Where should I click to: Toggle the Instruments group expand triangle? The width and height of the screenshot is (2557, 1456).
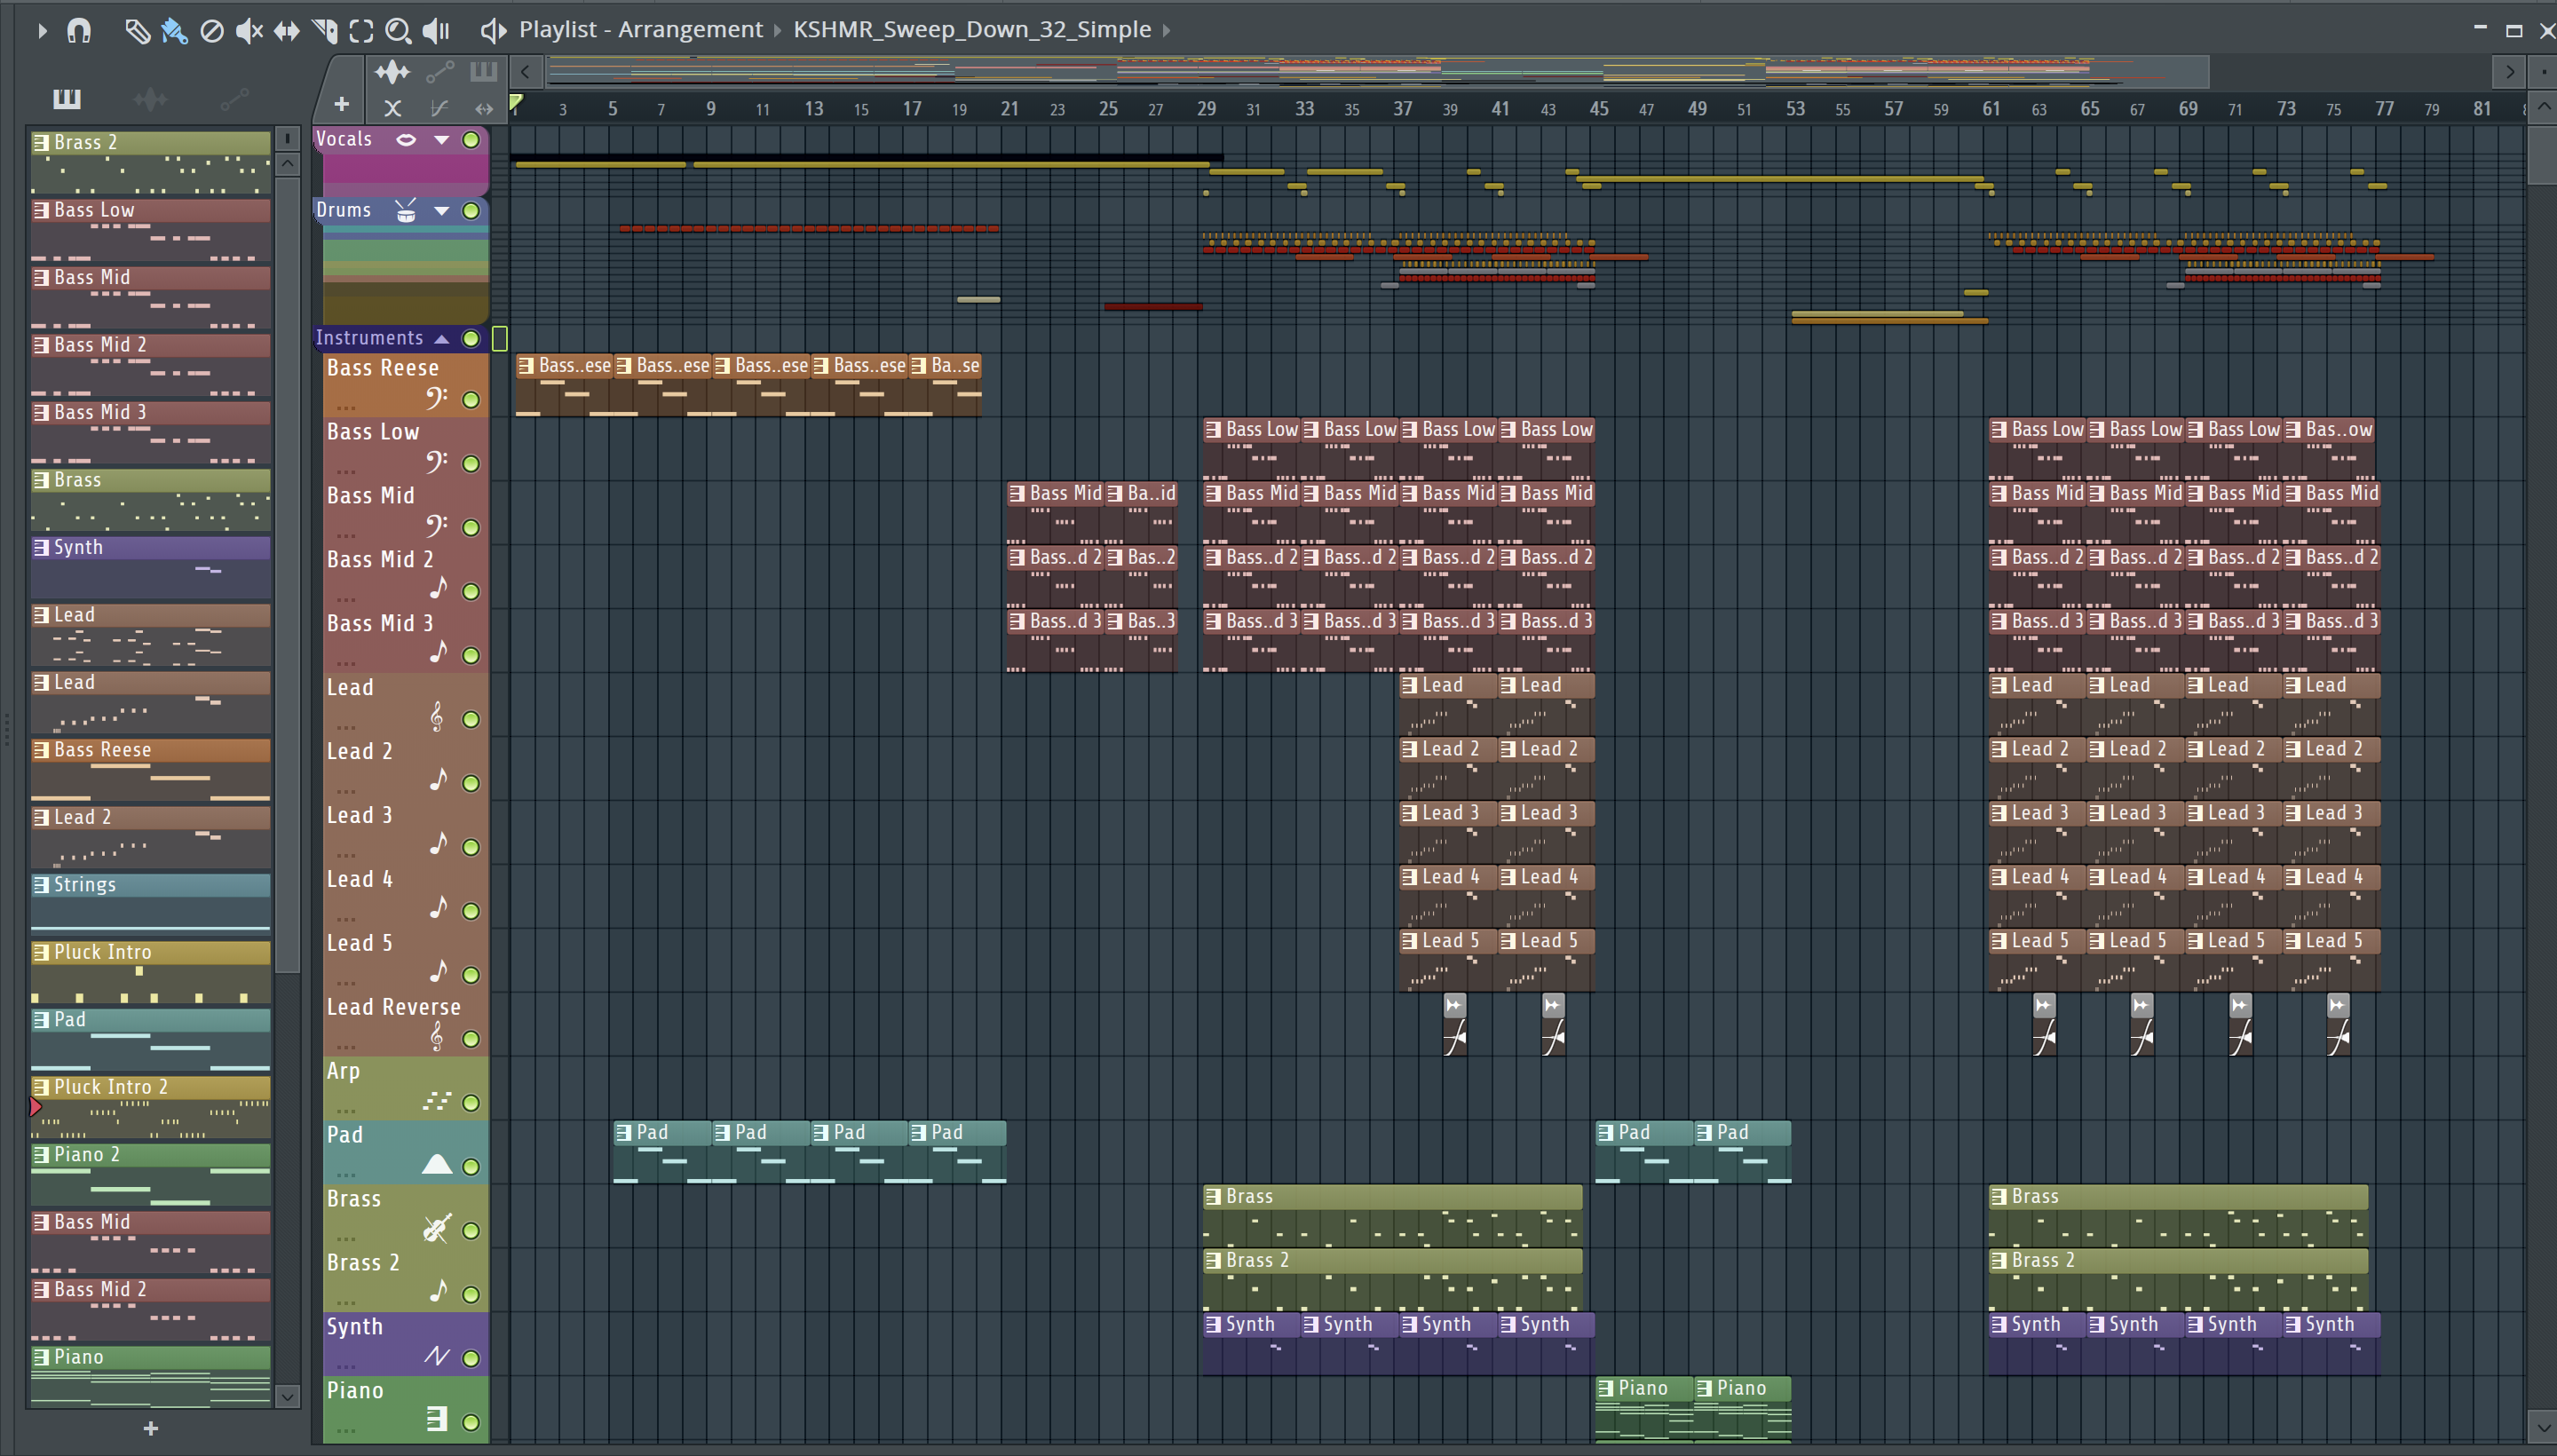(441, 339)
